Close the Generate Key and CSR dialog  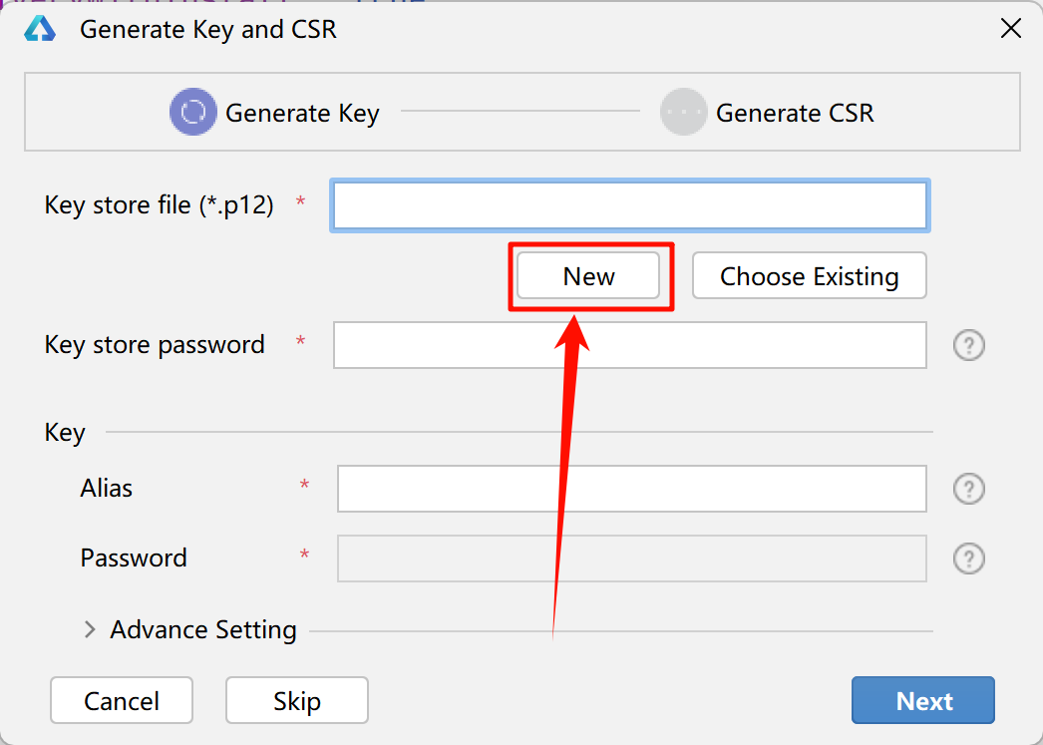(x=1010, y=29)
